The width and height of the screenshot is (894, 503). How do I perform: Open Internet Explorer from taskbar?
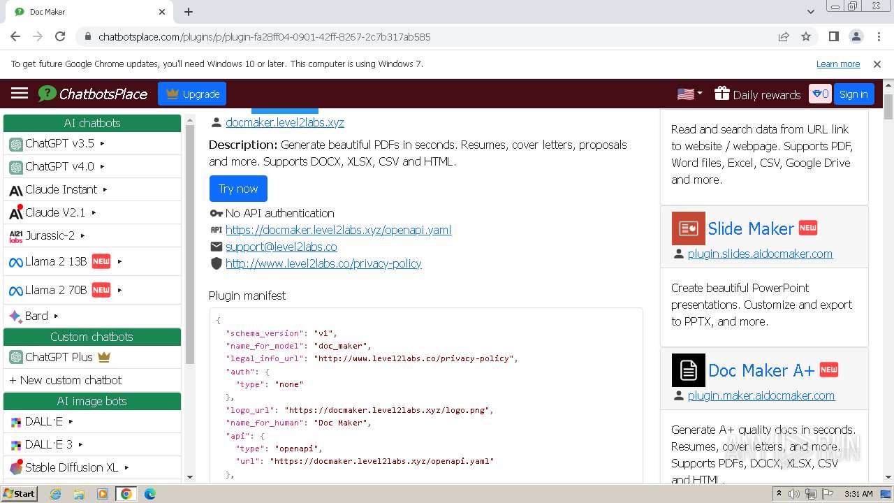point(55,494)
